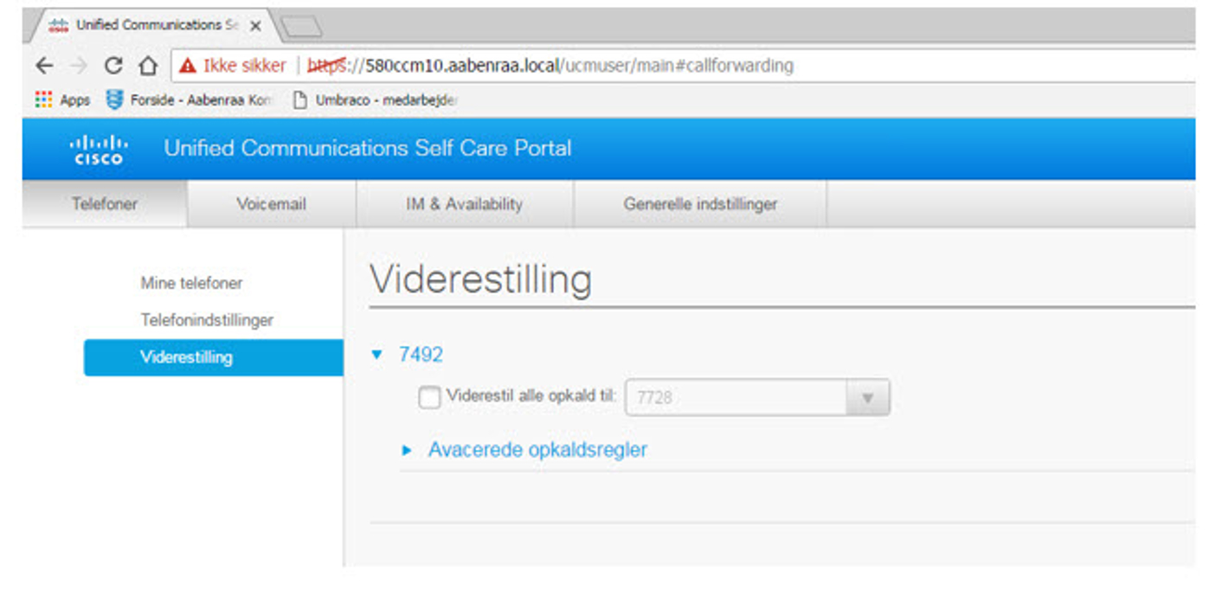This screenshot has height=603, width=1229.
Task: Click the Cisco logo in header
Action: pos(99,149)
